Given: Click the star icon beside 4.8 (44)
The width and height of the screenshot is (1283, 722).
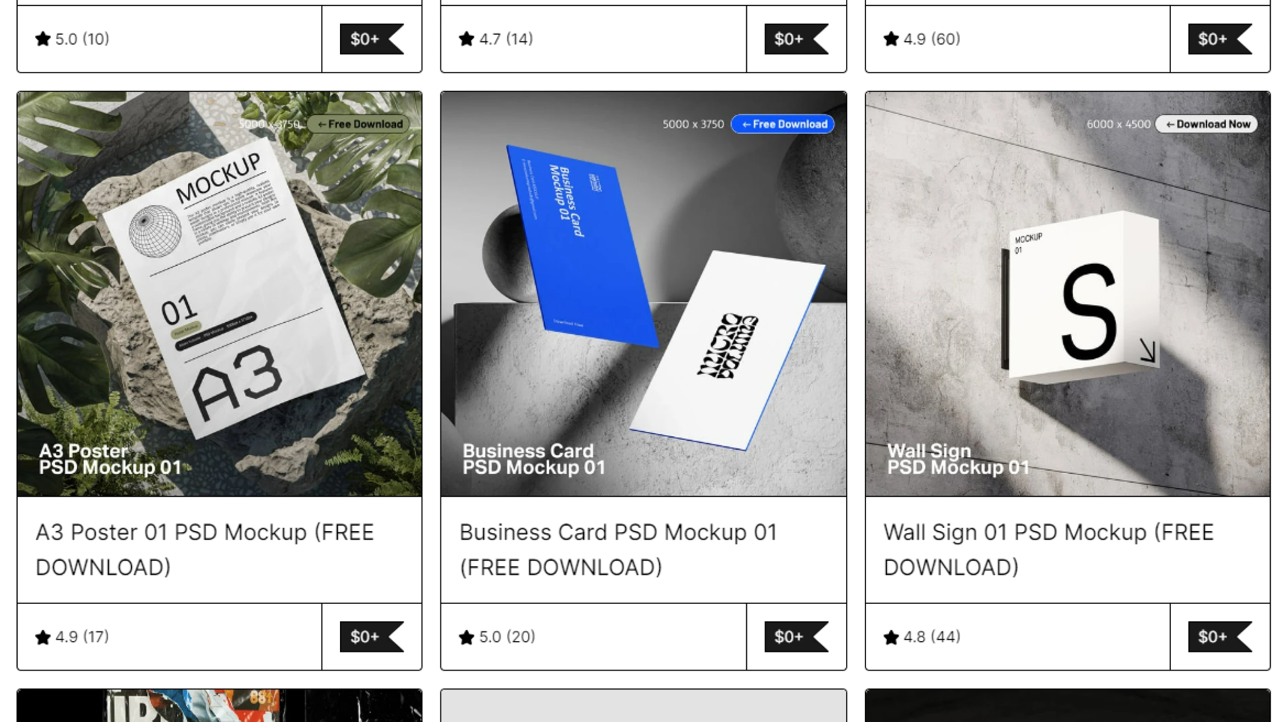Looking at the screenshot, I should coord(891,637).
